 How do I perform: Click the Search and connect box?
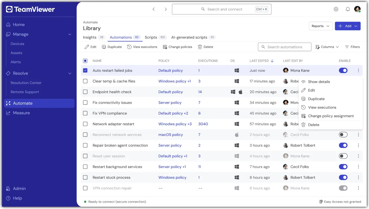(222, 9)
